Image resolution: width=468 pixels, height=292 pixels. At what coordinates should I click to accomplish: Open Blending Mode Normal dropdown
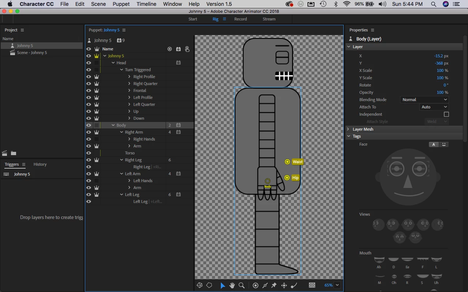pyautogui.click(x=424, y=100)
